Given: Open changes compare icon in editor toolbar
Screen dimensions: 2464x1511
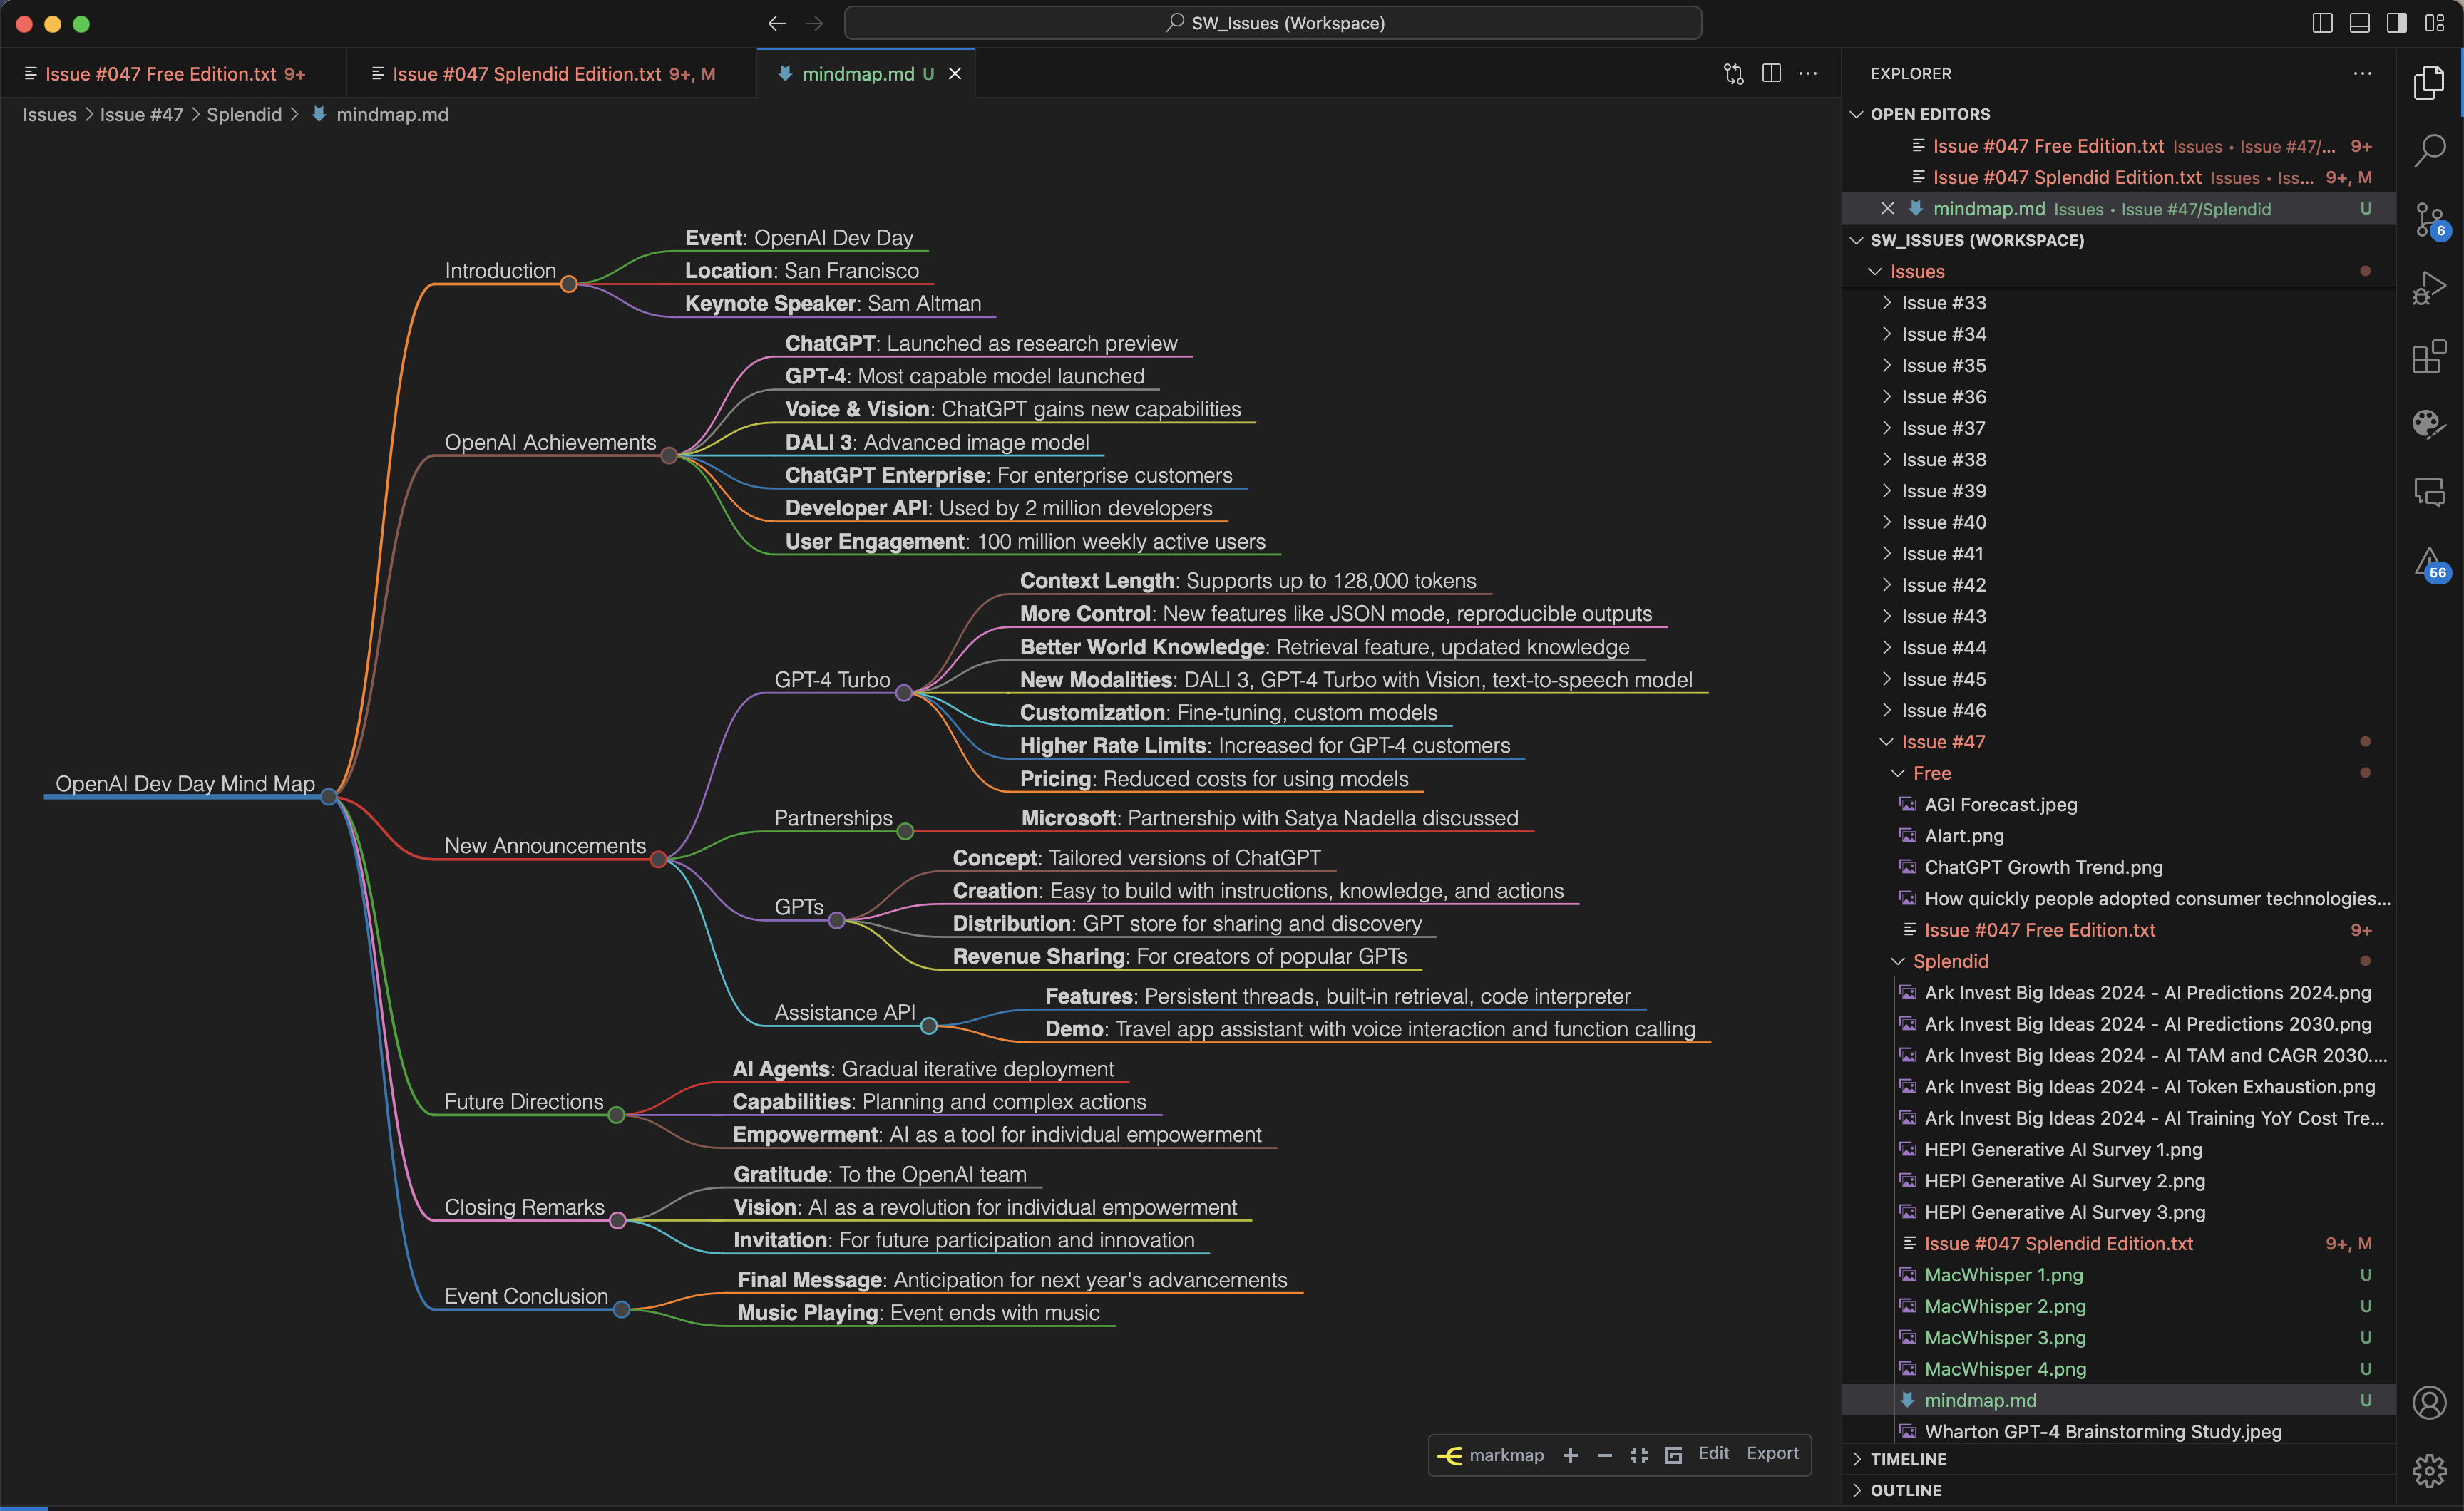Looking at the screenshot, I should [1733, 73].
